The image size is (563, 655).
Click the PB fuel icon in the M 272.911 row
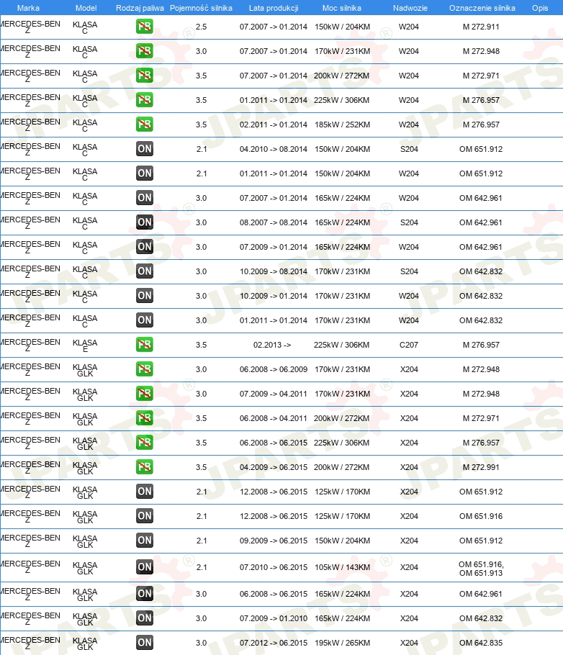click(144, 27)
